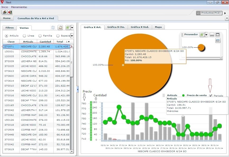Expand dropdown arrow next to Proveedor Excel icon

[206, 34]
